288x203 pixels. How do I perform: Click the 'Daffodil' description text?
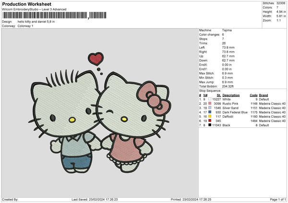pyautogui.click(x=228, y=116)
